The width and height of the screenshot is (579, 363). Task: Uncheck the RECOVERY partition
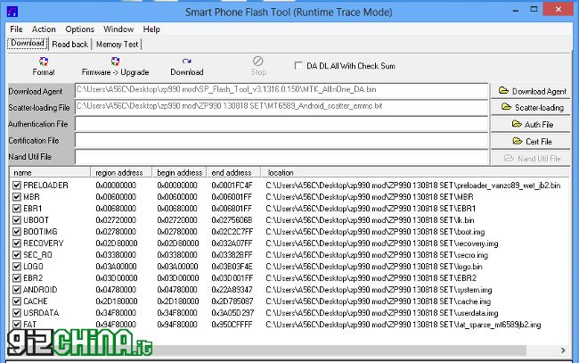pos(17,243)
